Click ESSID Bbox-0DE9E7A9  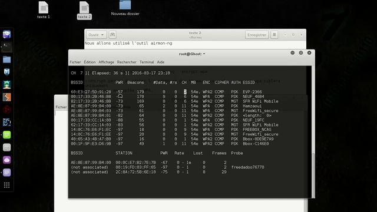click(258, 139)
